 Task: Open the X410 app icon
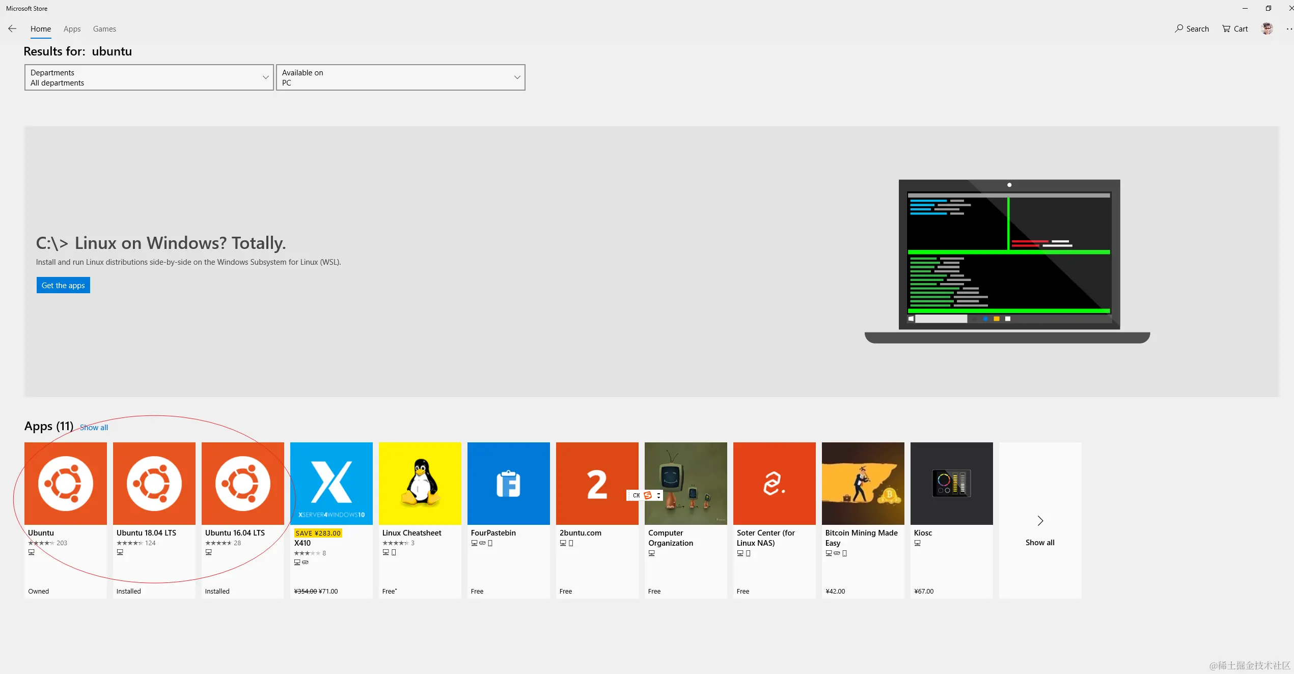(x=331, y=483)
